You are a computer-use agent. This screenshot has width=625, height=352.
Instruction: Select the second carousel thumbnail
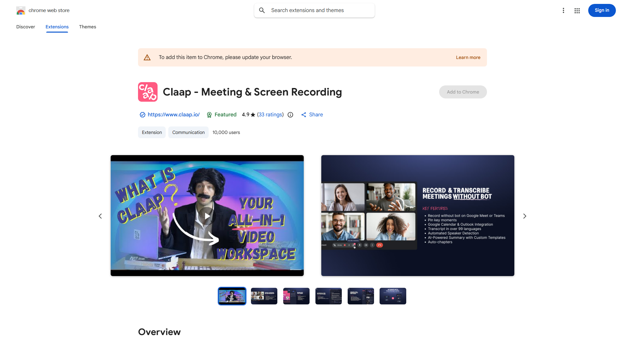(264, 296)
